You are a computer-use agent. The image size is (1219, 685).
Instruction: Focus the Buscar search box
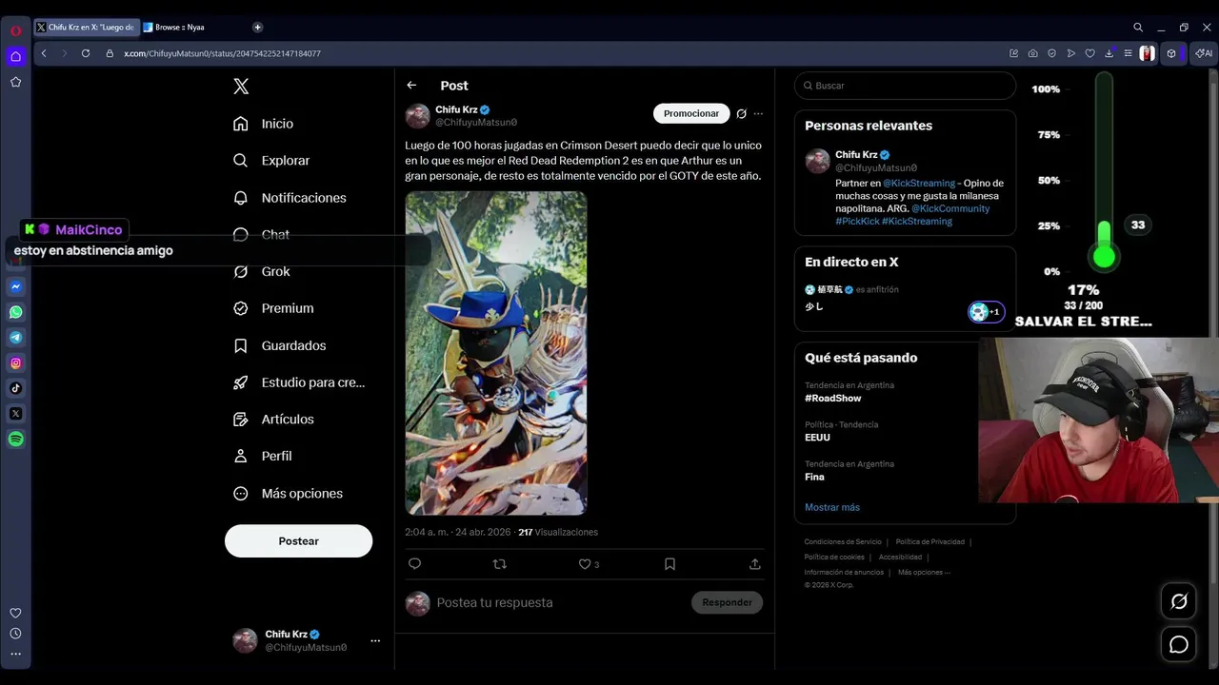pos(905,86)
